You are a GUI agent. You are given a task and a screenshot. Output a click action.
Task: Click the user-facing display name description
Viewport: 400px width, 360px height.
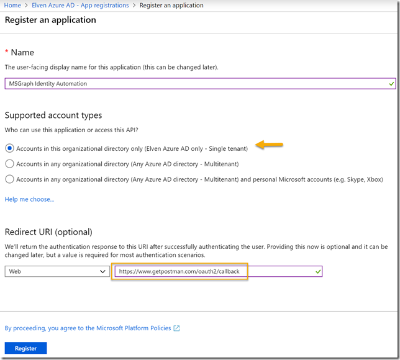point(111,67)
